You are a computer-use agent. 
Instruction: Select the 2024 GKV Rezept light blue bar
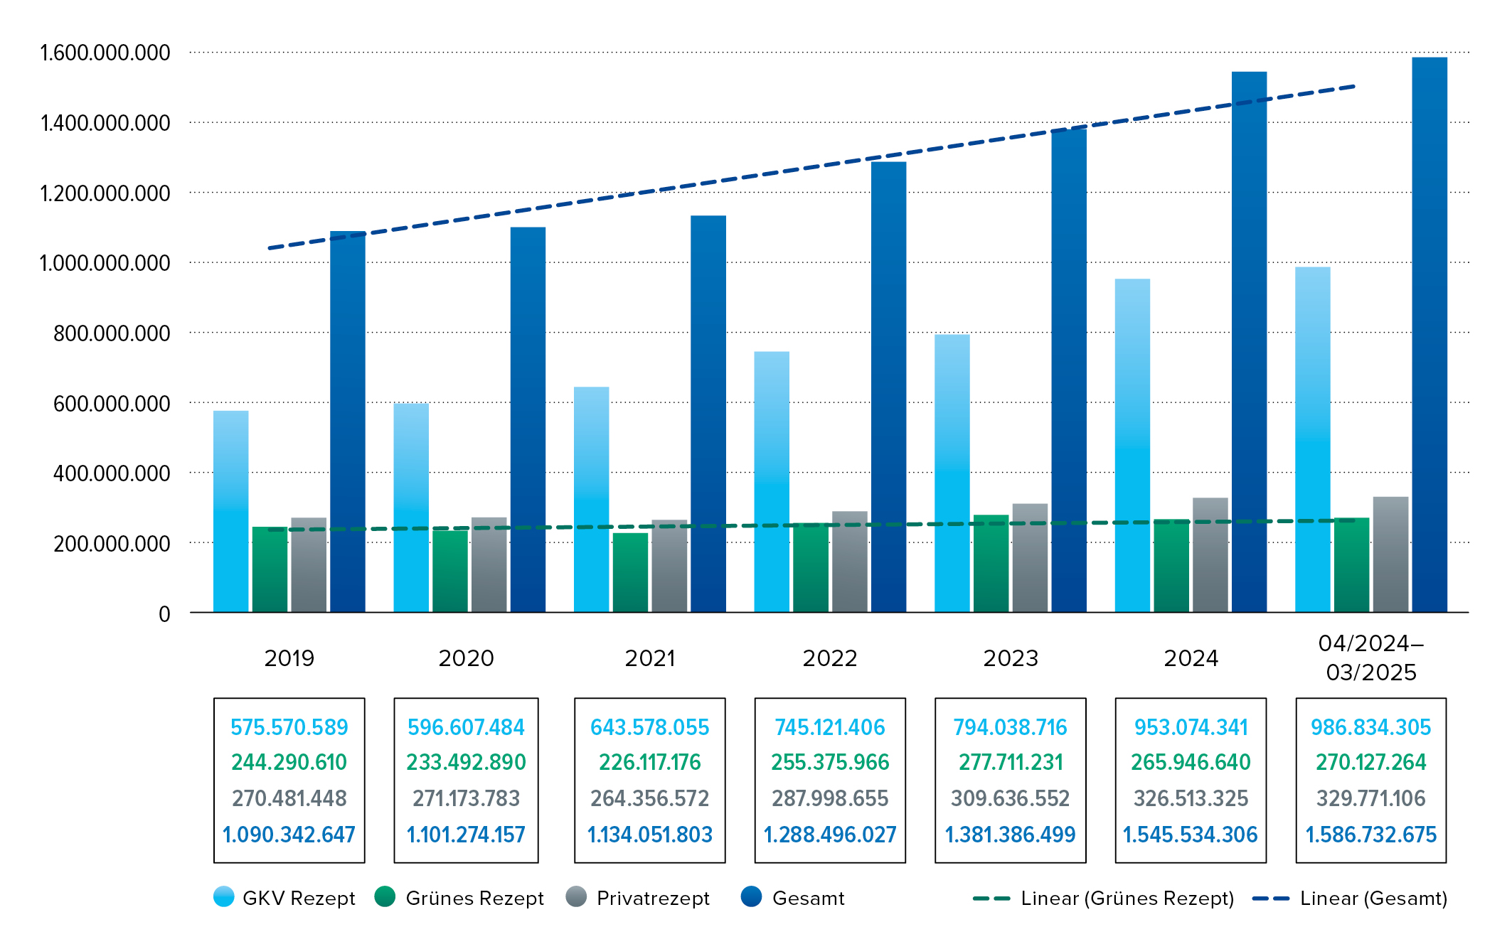(x=1132, y=445)
